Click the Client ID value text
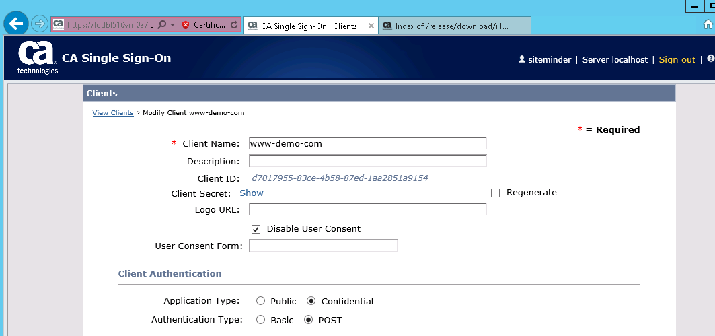Image resolution: width=715 pixels, height=336 pixels. (x=340, y=178)
